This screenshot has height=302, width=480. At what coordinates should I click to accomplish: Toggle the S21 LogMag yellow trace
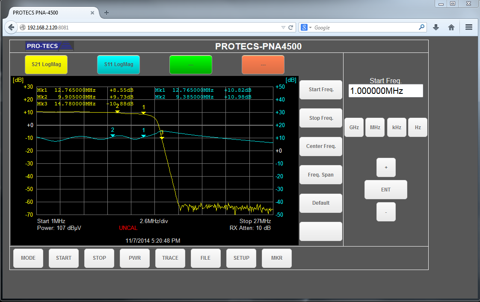click(x=46, y=65)
